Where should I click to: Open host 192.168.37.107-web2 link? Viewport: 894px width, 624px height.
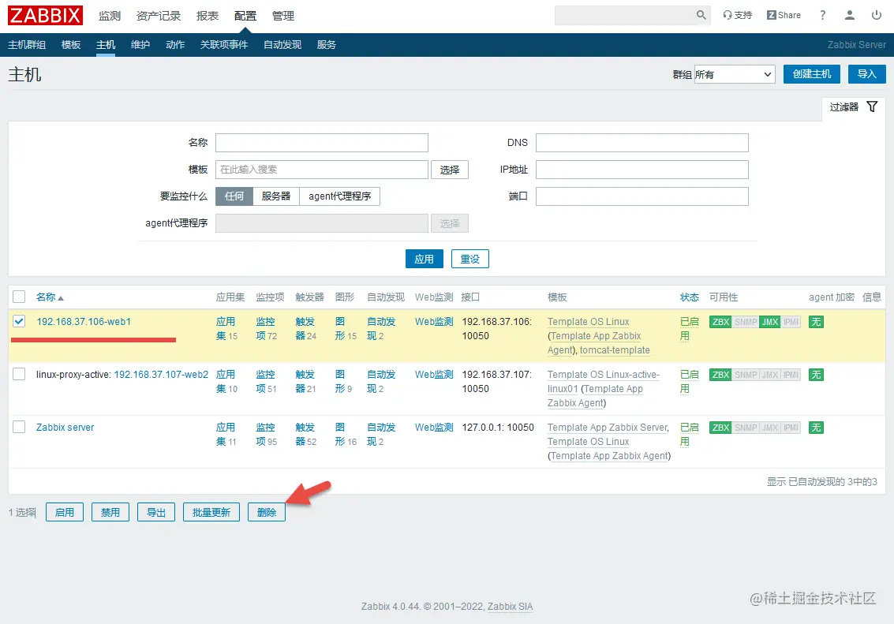[161, 375]
